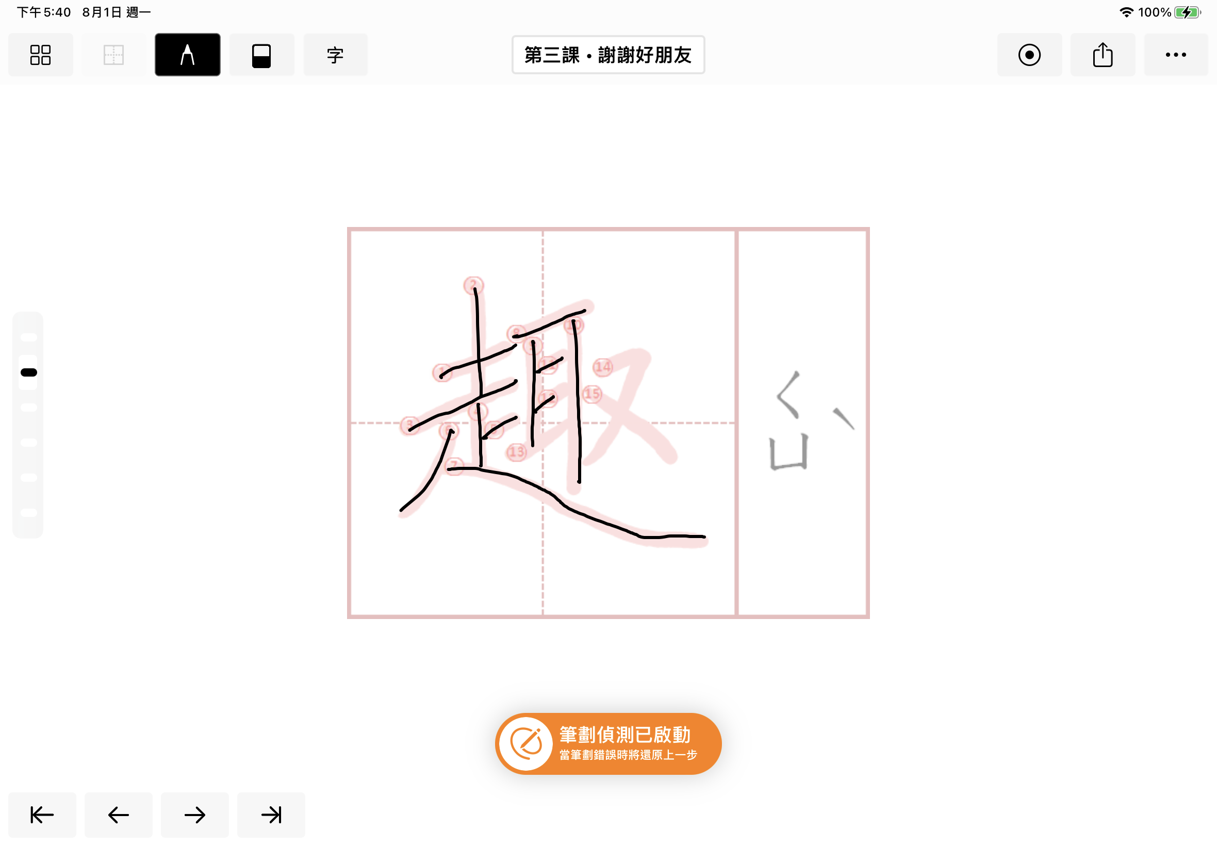
Task: Click stroke marker number 14
Action: pyautogui.click(x=602, y=366)
